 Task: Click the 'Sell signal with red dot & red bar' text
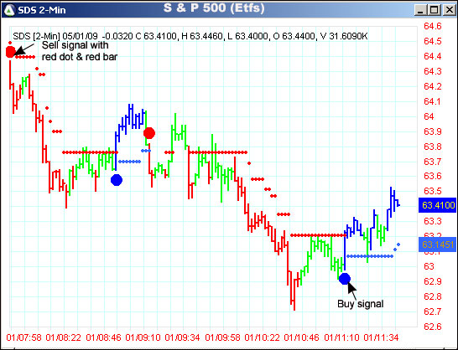80,51
